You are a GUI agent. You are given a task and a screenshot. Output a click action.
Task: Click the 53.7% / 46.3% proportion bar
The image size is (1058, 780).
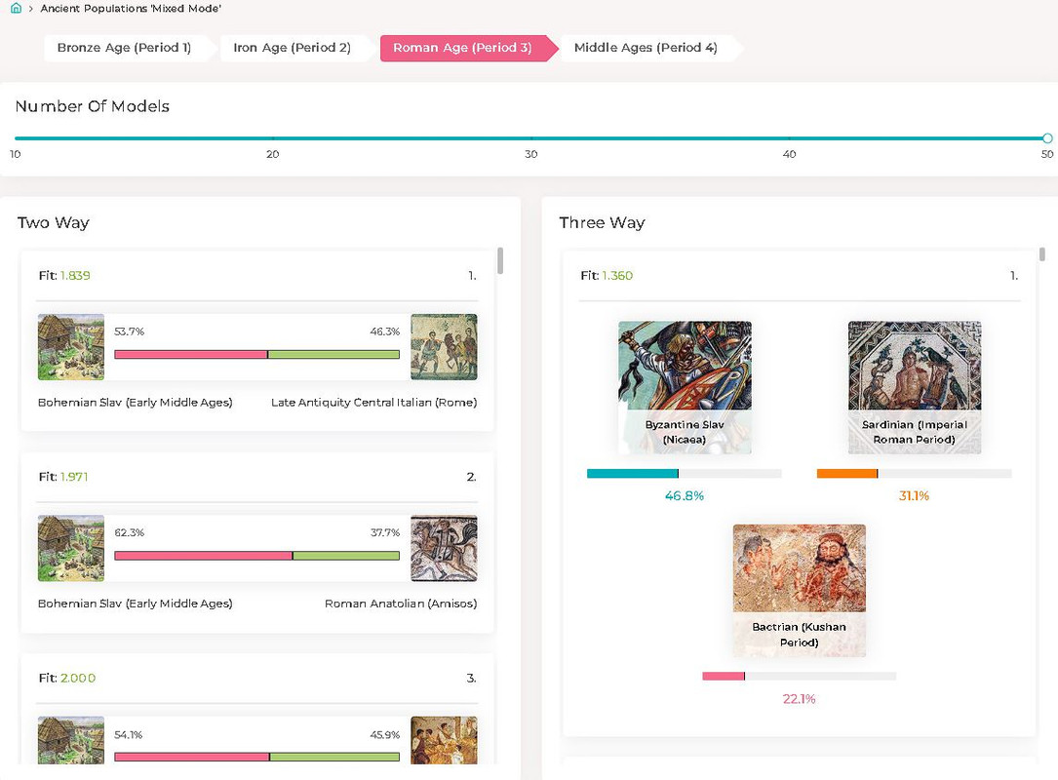pos(257,354)
